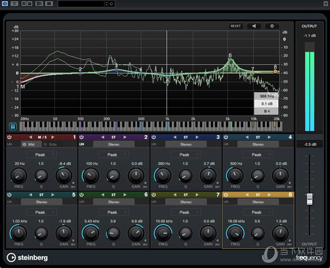Toggle band 2 power button

81,137
